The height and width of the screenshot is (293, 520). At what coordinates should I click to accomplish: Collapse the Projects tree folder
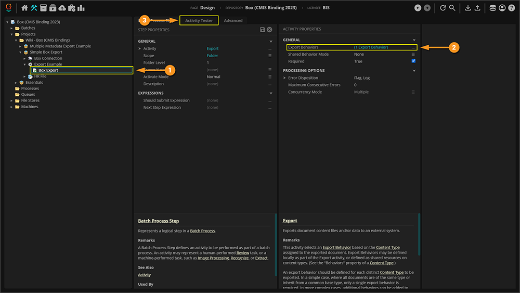[11, 34]
